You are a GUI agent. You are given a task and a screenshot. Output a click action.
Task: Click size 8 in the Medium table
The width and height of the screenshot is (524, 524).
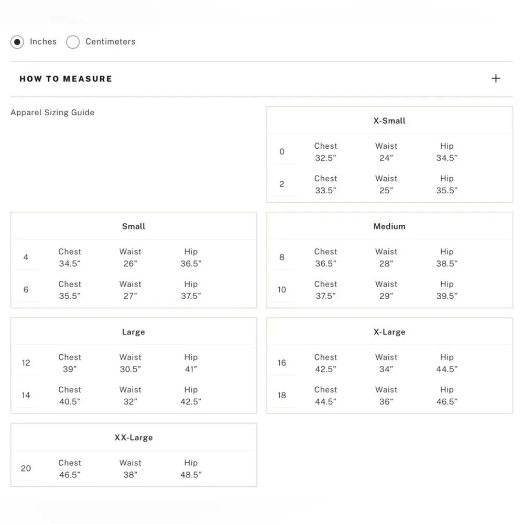(282, 257)
